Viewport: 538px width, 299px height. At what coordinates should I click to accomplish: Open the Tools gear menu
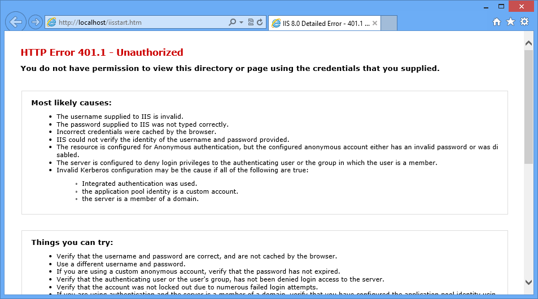coord(524,22)
